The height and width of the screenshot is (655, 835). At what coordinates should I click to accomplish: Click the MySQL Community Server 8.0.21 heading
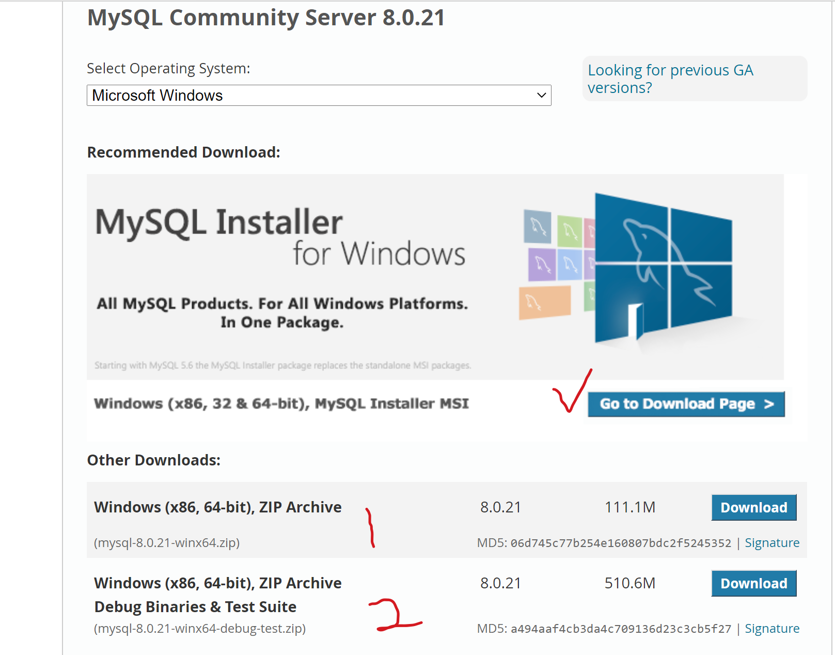point(266,18)
